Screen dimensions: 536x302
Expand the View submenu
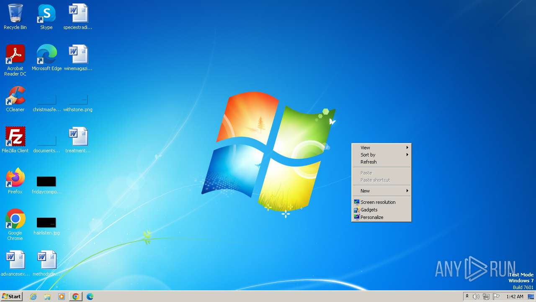click(381, 148)
